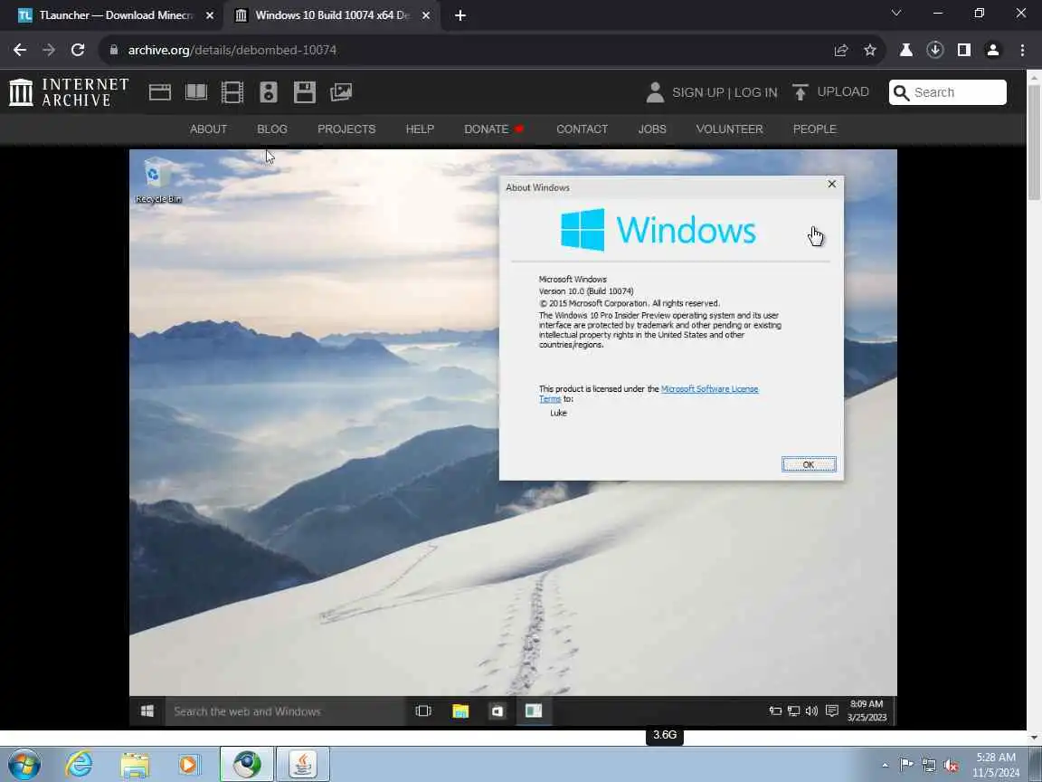1042x782 pixels.
Task: Close the About Windows dialog
Action: click(x=831, y=185)
